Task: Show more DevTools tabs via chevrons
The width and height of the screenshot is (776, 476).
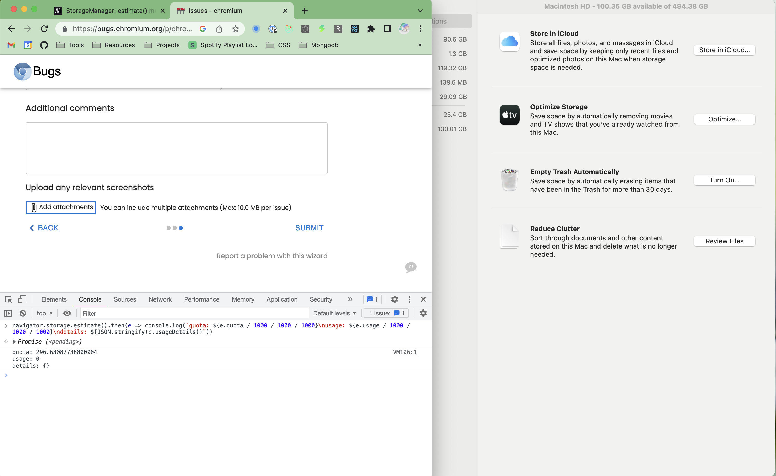Action: pyautogui.click(x=350, y=299)
